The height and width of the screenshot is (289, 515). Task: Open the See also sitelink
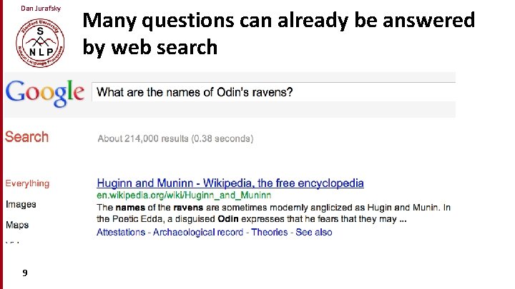pyautogui.click(x=314, y=232)
